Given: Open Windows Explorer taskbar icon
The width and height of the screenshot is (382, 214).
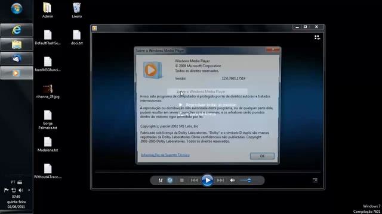Looking at the screenshot, I should pyautogui.click(x=17, y=44).
